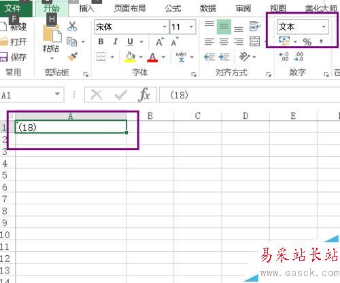Open alignment settings dialog launcher

click(x=269, y=74)
